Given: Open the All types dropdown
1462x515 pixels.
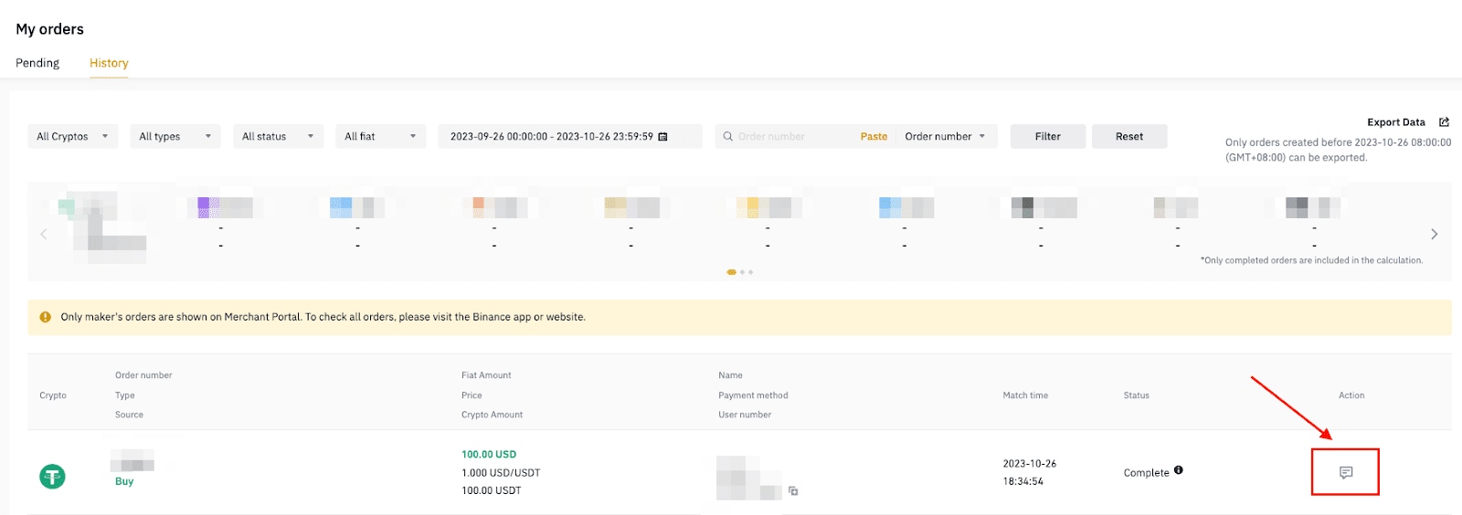Looking at the screenshot, I should (x=175, y=137).
